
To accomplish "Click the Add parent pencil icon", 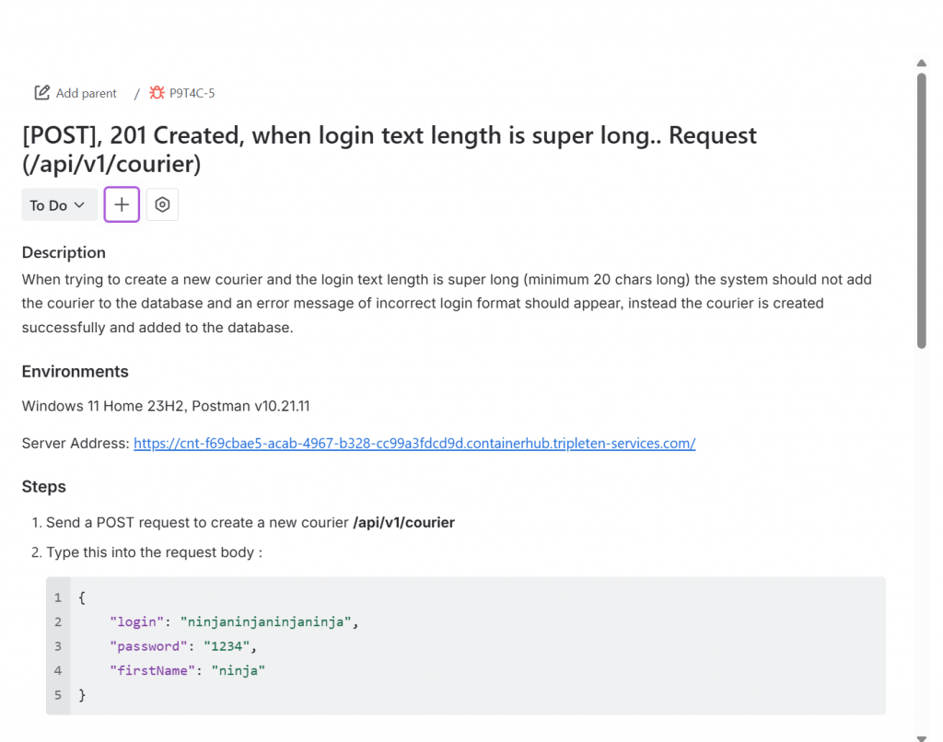I will [x=42, y=93].
